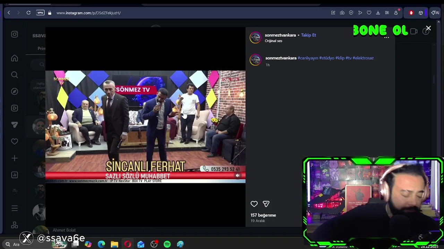Reload the Instagram page
Viewport: 444px width, 249px height.
click(28, 13)
